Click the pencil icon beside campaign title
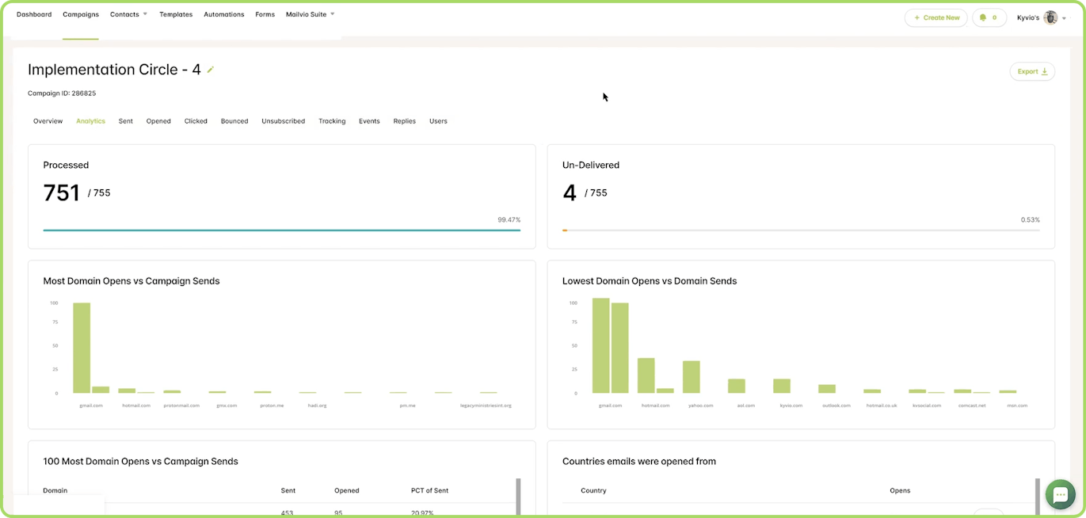 (x=211, y=70)
